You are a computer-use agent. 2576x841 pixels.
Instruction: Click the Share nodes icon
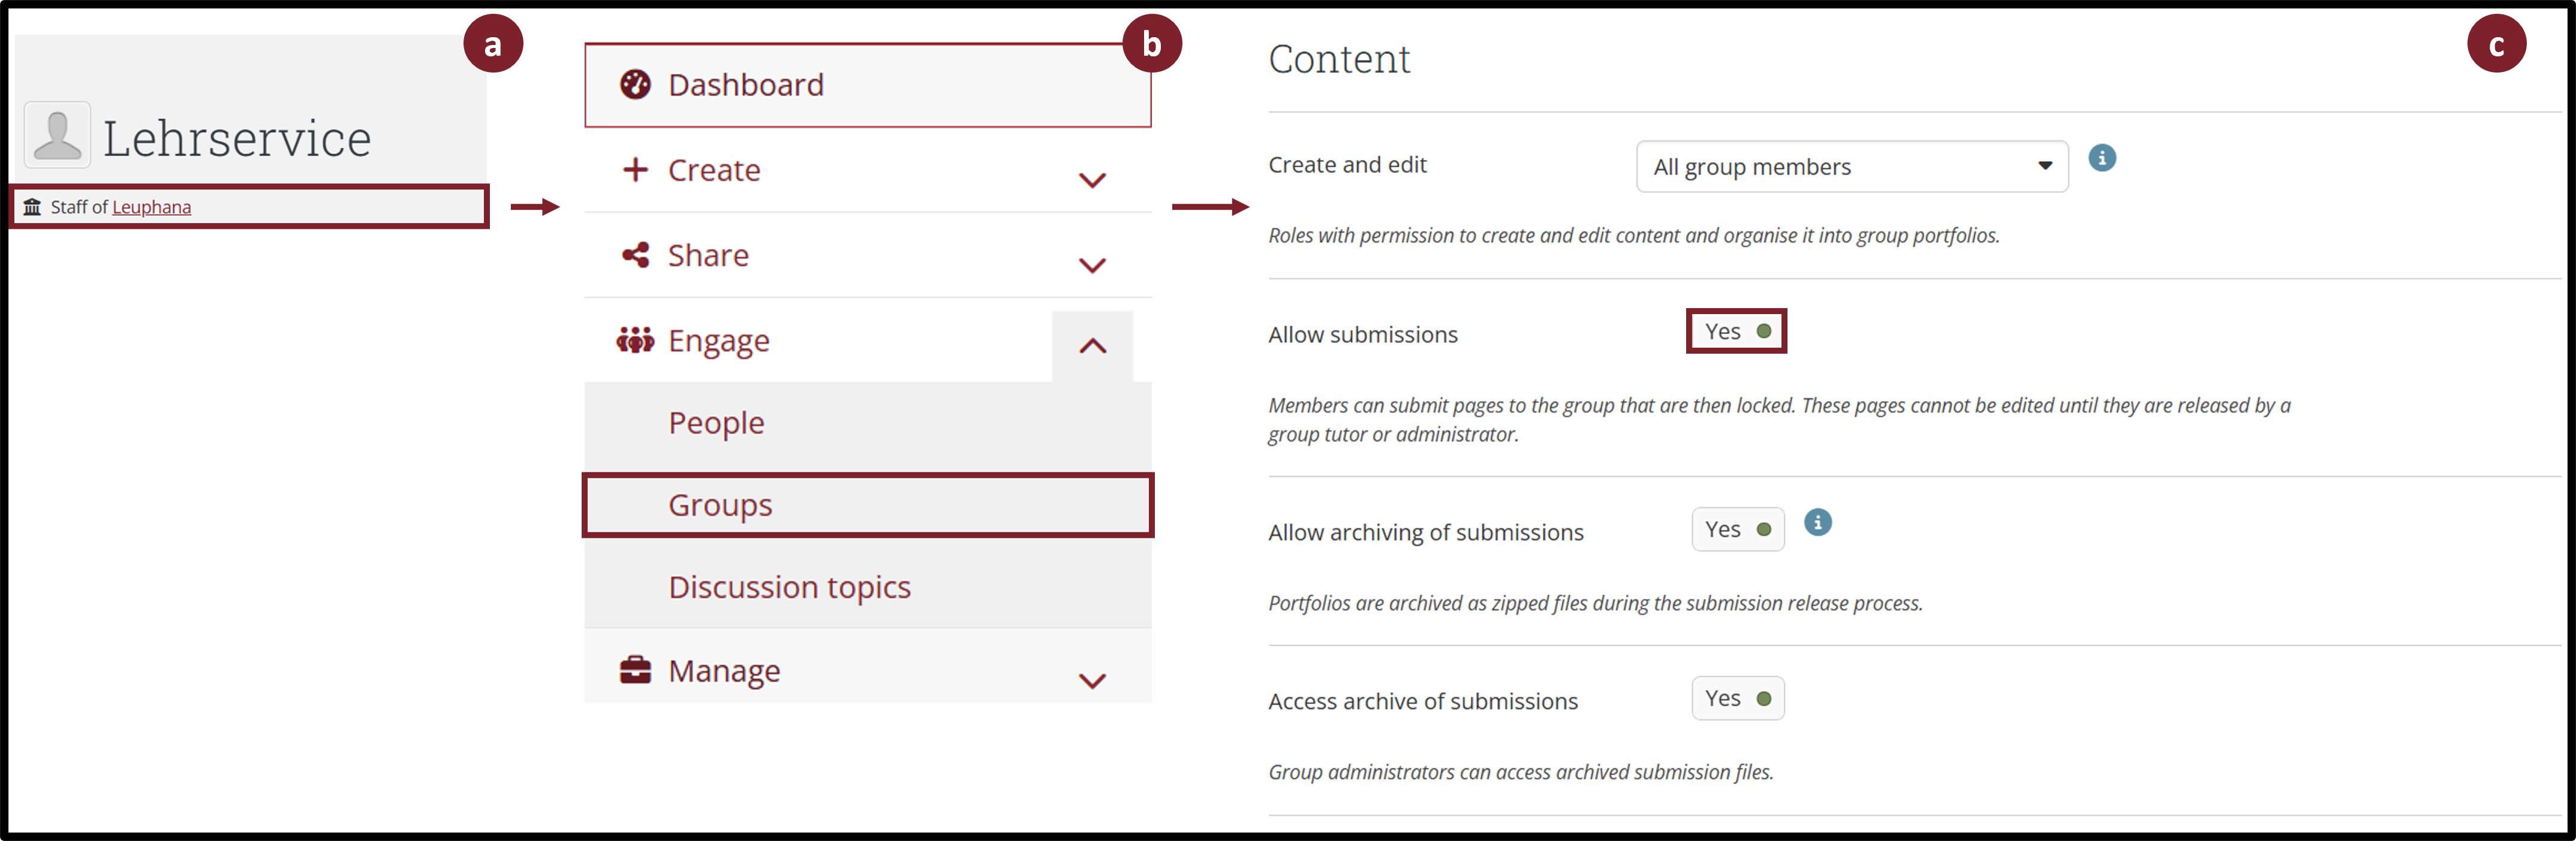635,255
